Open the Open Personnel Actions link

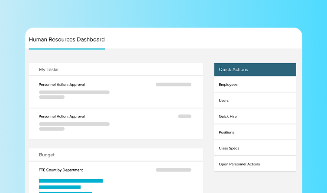255,164
